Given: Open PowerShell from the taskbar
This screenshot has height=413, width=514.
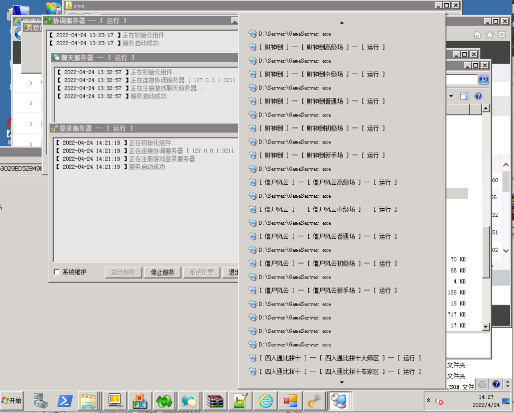Looking at the screenshot, I should [65, 400].
